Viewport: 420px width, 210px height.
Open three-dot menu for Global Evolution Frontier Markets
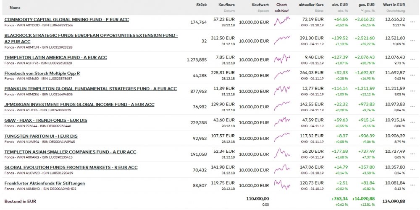pyautogui.click(x=412, y=170)
